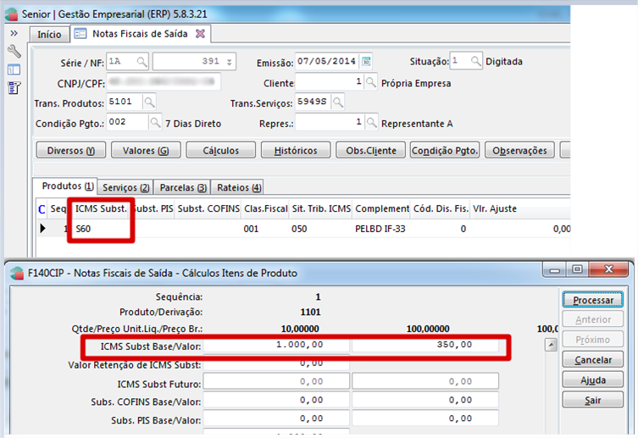The width and height of the screenshot is (638, 438).
Task: Click the Emissão date field
Action: [326, 61]
